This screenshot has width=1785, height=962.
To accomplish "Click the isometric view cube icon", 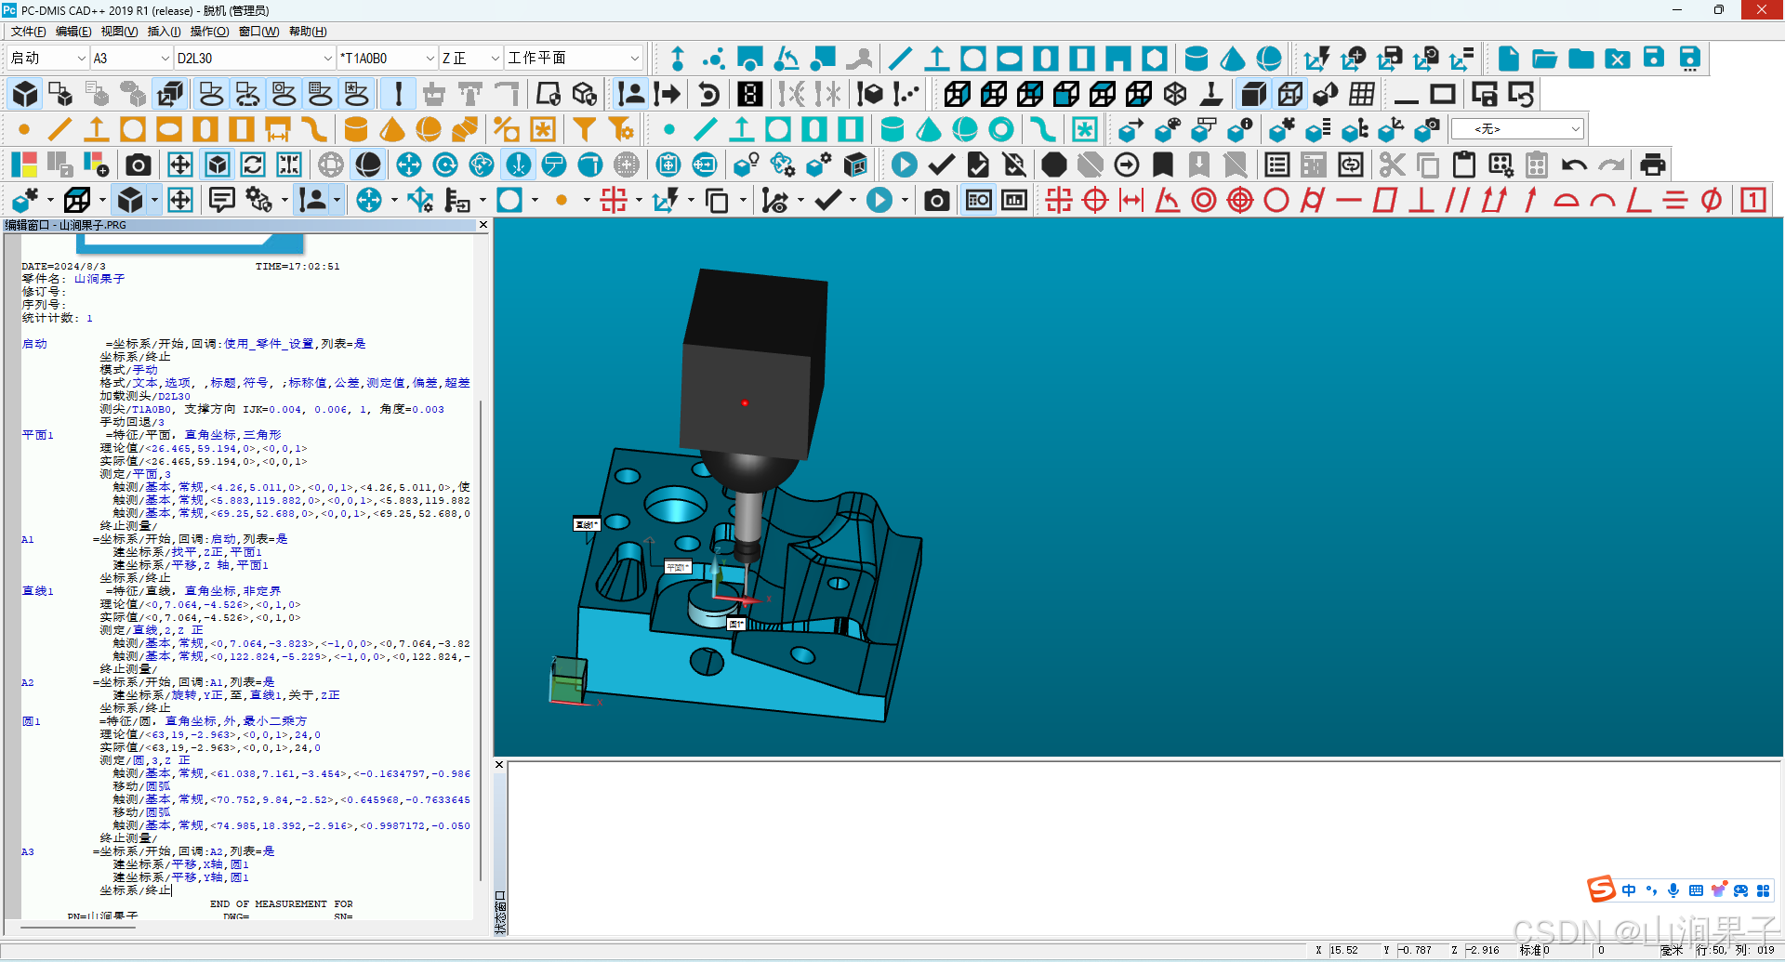I will pos(1175,94).
